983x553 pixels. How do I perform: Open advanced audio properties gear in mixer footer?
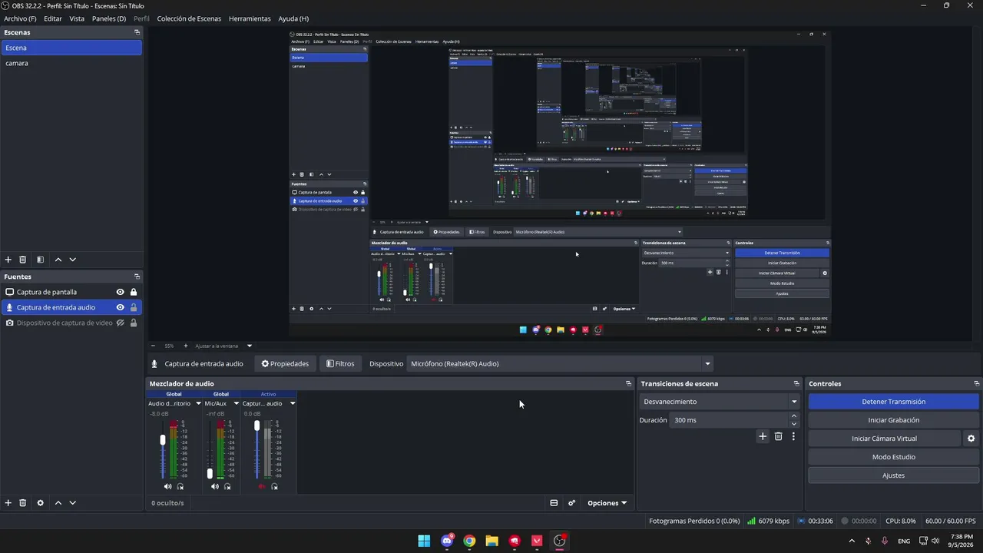571,503
